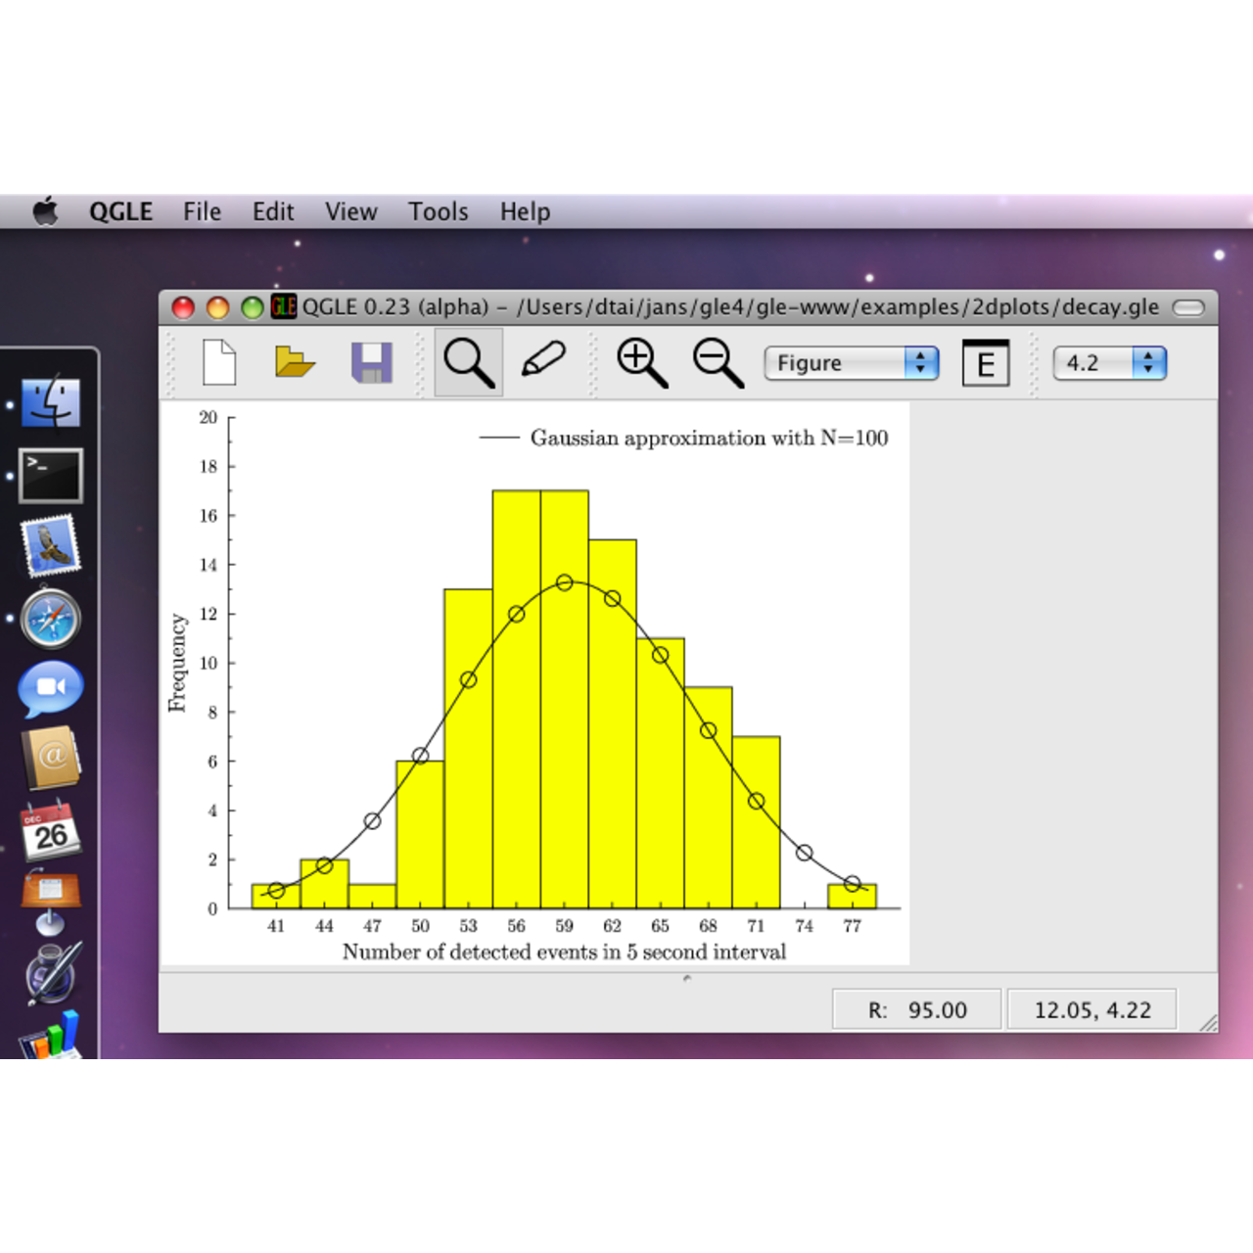Open iCal calendar in the dock

[51, 831]
